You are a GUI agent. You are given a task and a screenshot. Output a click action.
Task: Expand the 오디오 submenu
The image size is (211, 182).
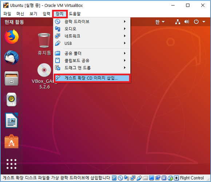[x=92, y=29]
